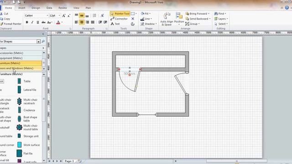Select the Credenza shape icon

[19, 110]
